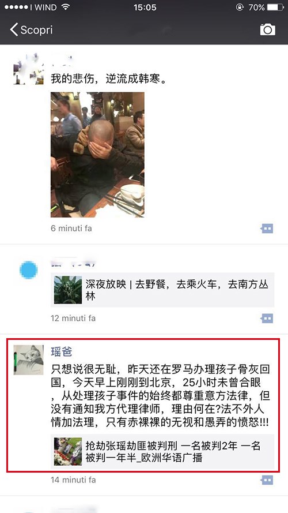
Task: Tap the blue circle avatar
Action: coord(28,270)
